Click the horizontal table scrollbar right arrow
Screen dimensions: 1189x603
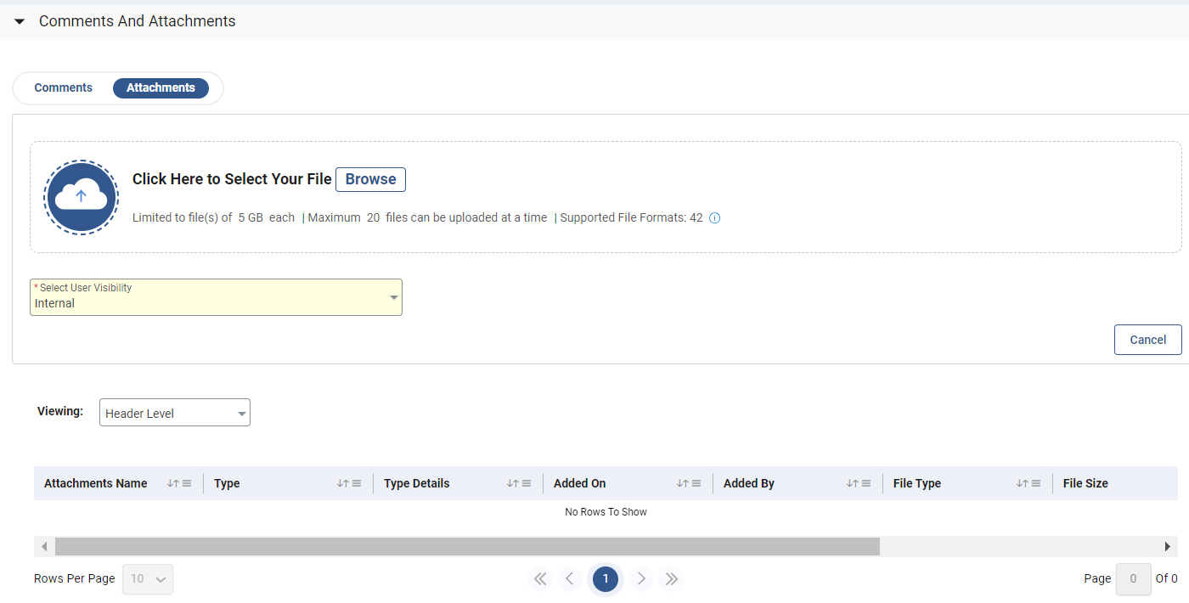[1168, 546]
